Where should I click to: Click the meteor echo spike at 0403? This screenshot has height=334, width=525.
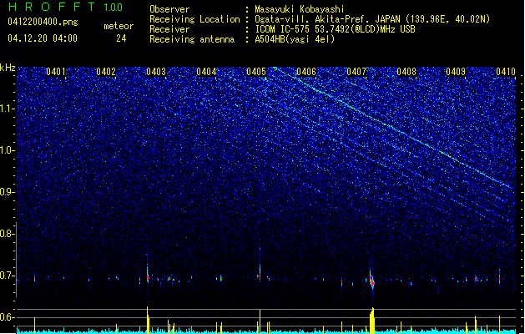(148, 271)
